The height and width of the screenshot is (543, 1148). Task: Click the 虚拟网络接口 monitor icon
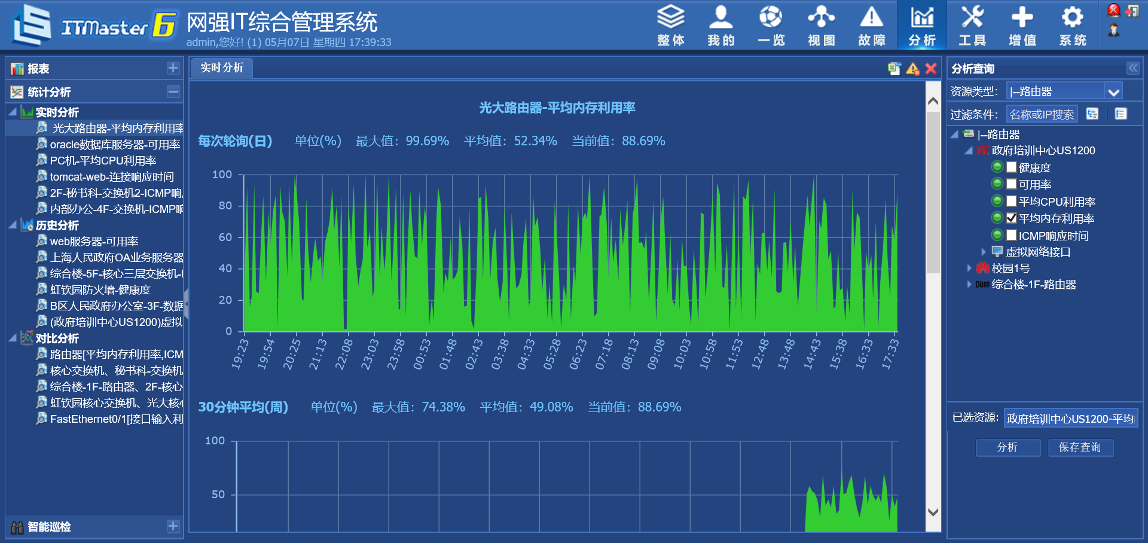(997, 252)
